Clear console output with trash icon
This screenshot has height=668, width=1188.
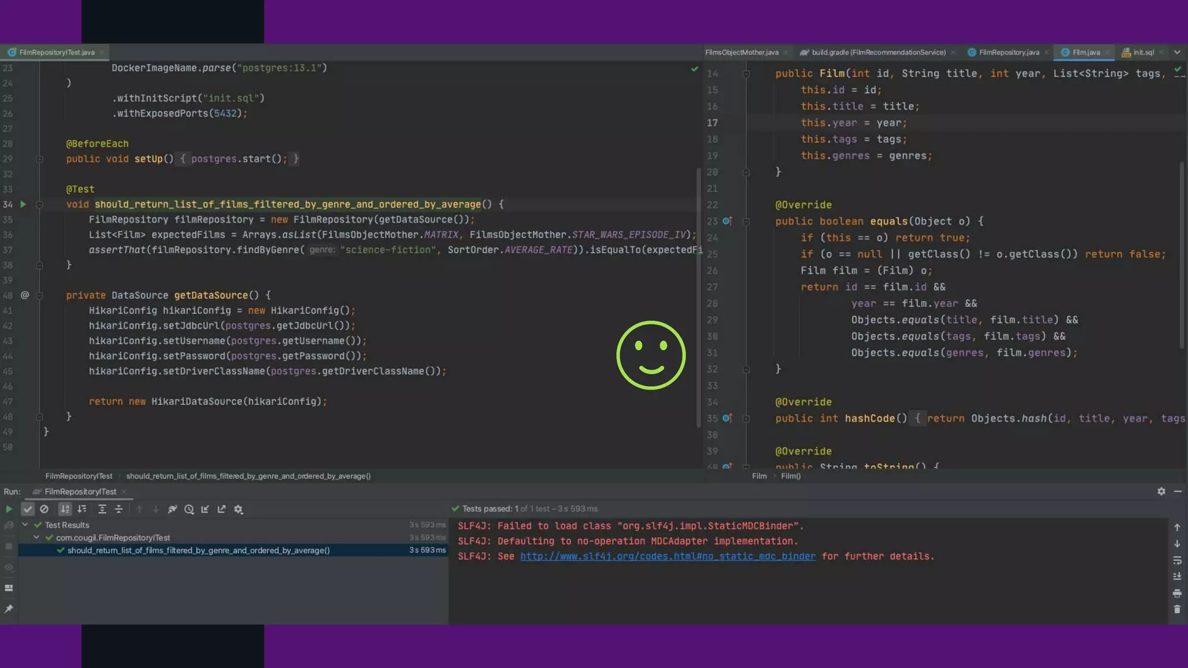click(x=1177, y=609)
